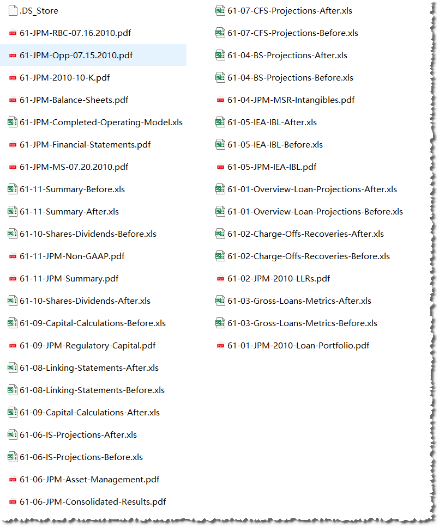Select file name 61-05-IEA-IBL-Before.xls

[275, 144]
